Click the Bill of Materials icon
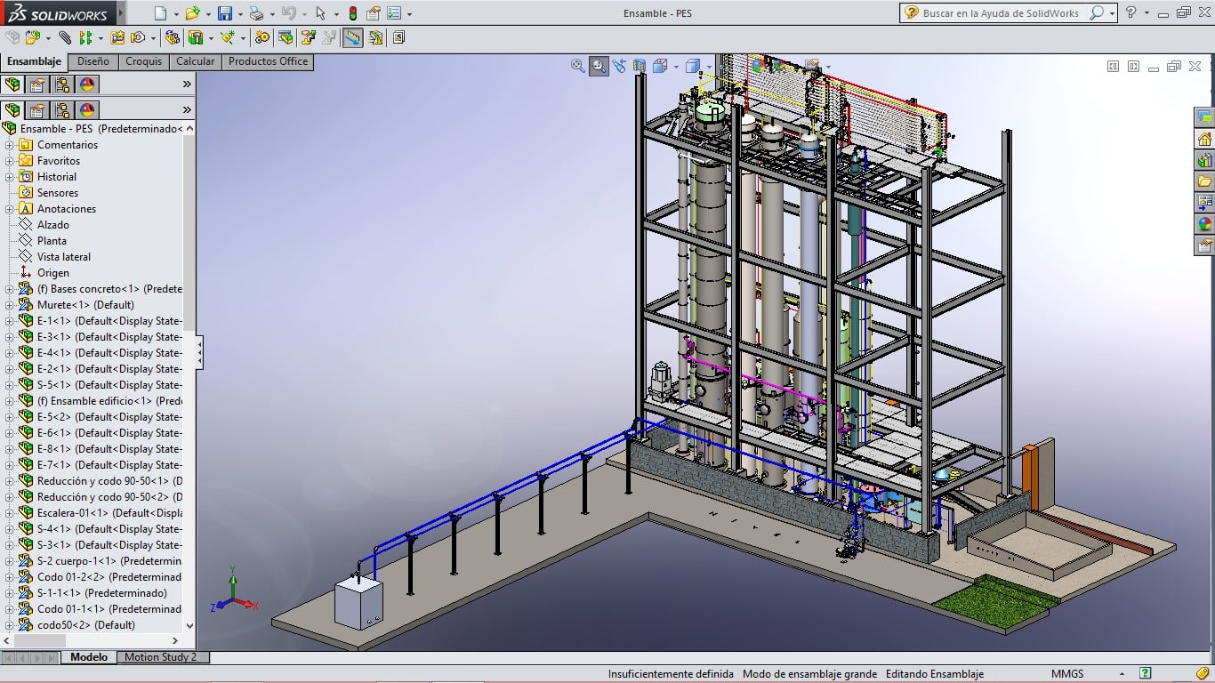 pos(286,37)
